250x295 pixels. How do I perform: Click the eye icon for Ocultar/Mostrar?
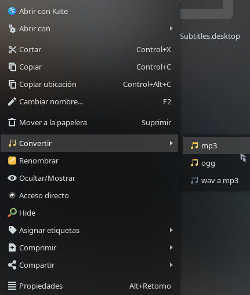tap(12, 178)
